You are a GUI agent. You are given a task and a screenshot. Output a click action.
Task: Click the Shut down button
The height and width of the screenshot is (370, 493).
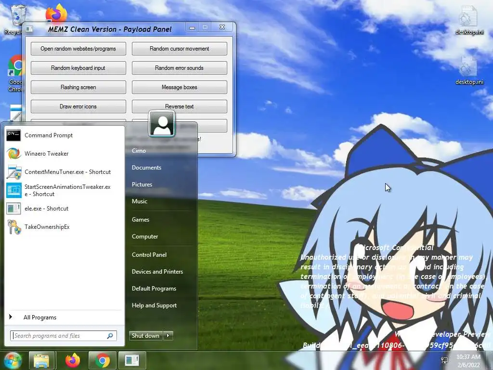(145, 336)
